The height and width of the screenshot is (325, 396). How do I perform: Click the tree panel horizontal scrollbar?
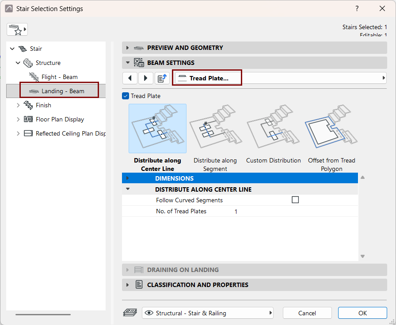click(x=43, y=315)
